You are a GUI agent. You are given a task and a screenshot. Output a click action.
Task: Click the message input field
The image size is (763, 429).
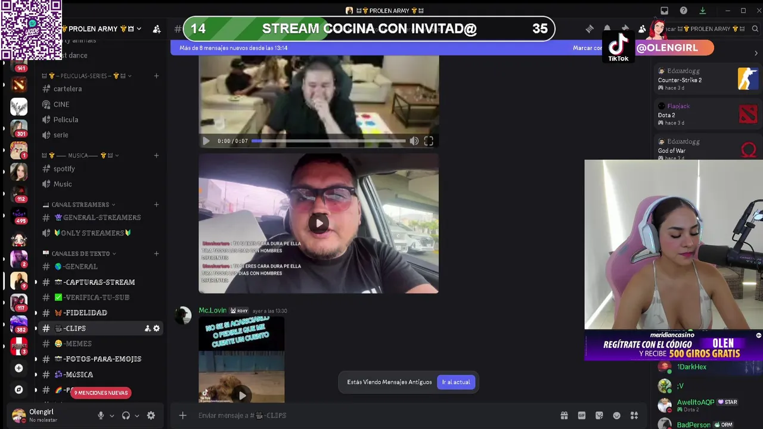tap(370, 415)
